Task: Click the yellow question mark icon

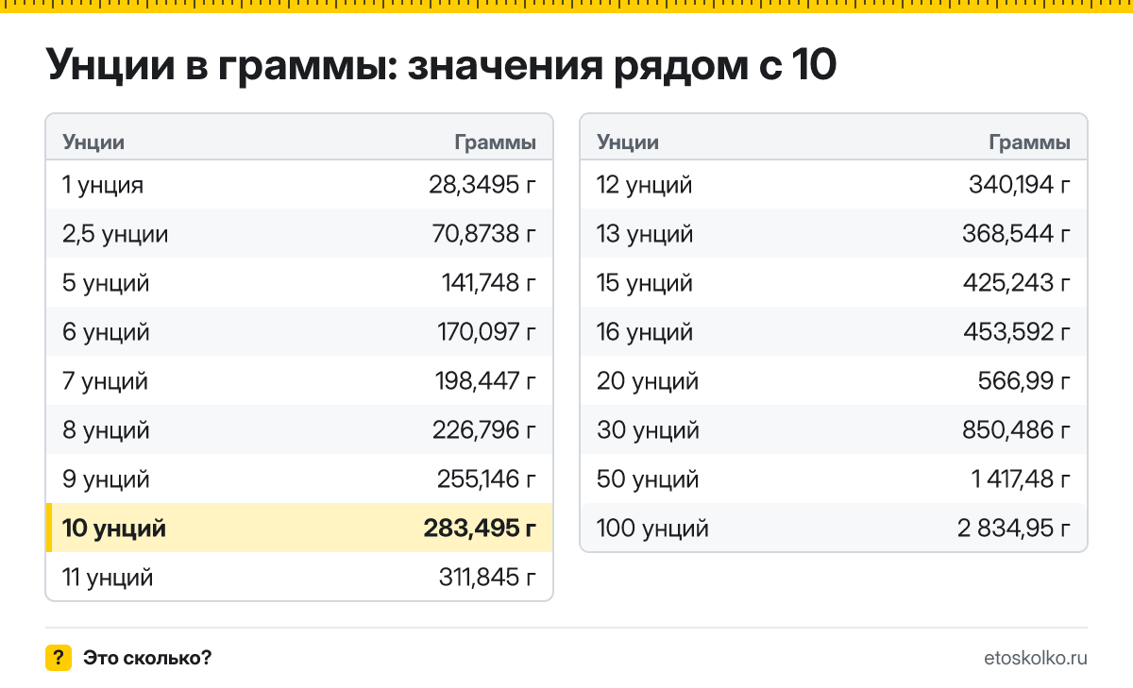Action: [59, 658]
